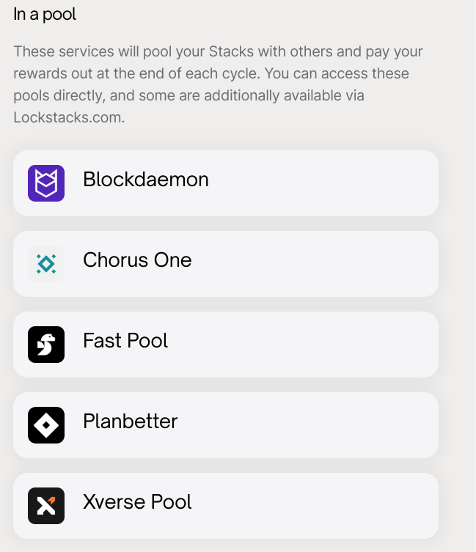Click the Xverse X logo icon
476x552 pixels.
(x=46, y=506)
